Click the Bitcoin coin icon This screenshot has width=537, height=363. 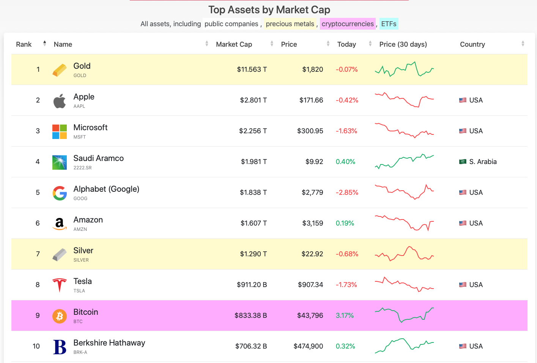click(x=60, y=316)
